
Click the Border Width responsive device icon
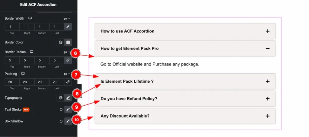[30, 18]
